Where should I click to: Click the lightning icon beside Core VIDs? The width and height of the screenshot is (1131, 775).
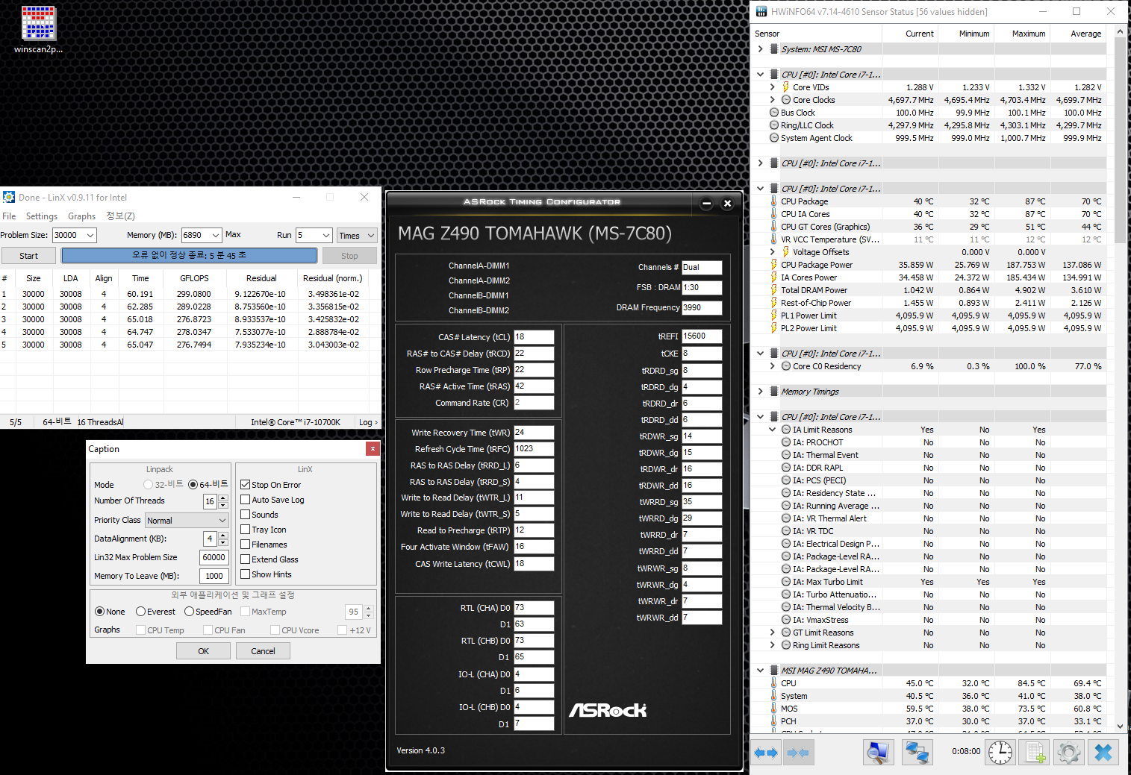pyautogui.click(x=785, y=87)
